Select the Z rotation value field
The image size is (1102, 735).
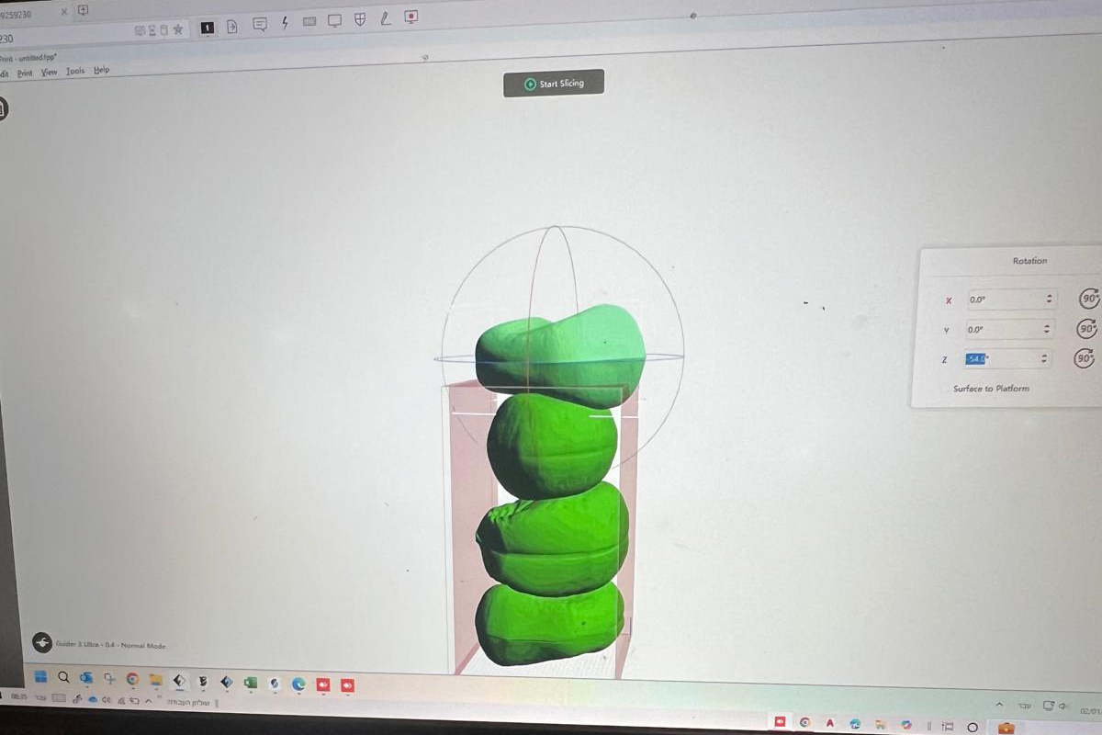point(1005,358)
